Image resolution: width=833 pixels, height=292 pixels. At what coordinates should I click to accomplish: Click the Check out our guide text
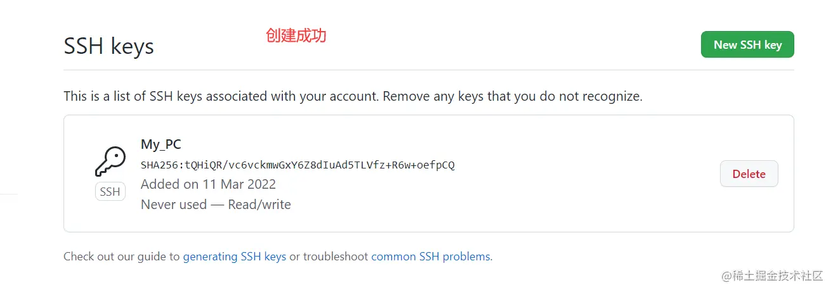click(122, 257)
